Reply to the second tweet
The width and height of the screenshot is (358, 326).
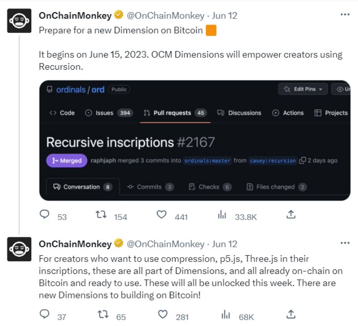point(44,314)
